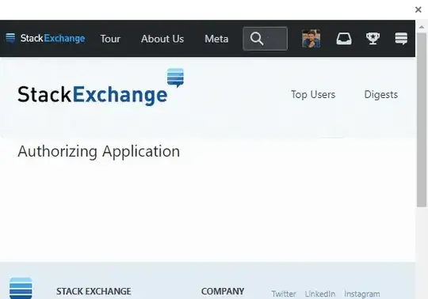Close the dialog with the X button
Image resolution: width=428 pixels, height=299 pixels.
(418, 9)
